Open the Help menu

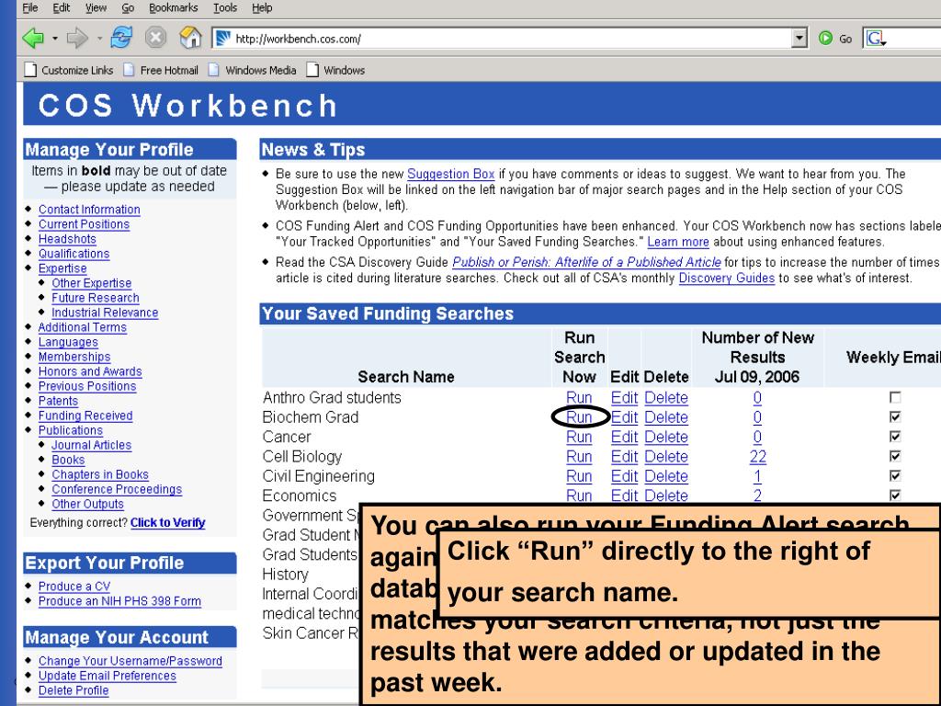point(262,7)
